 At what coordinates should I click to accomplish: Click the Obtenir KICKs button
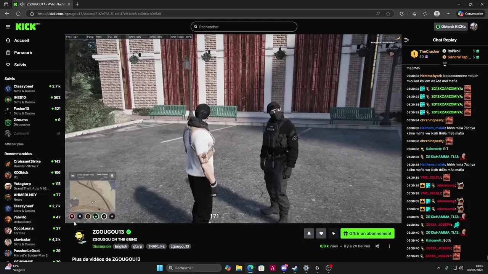[451, 27]
